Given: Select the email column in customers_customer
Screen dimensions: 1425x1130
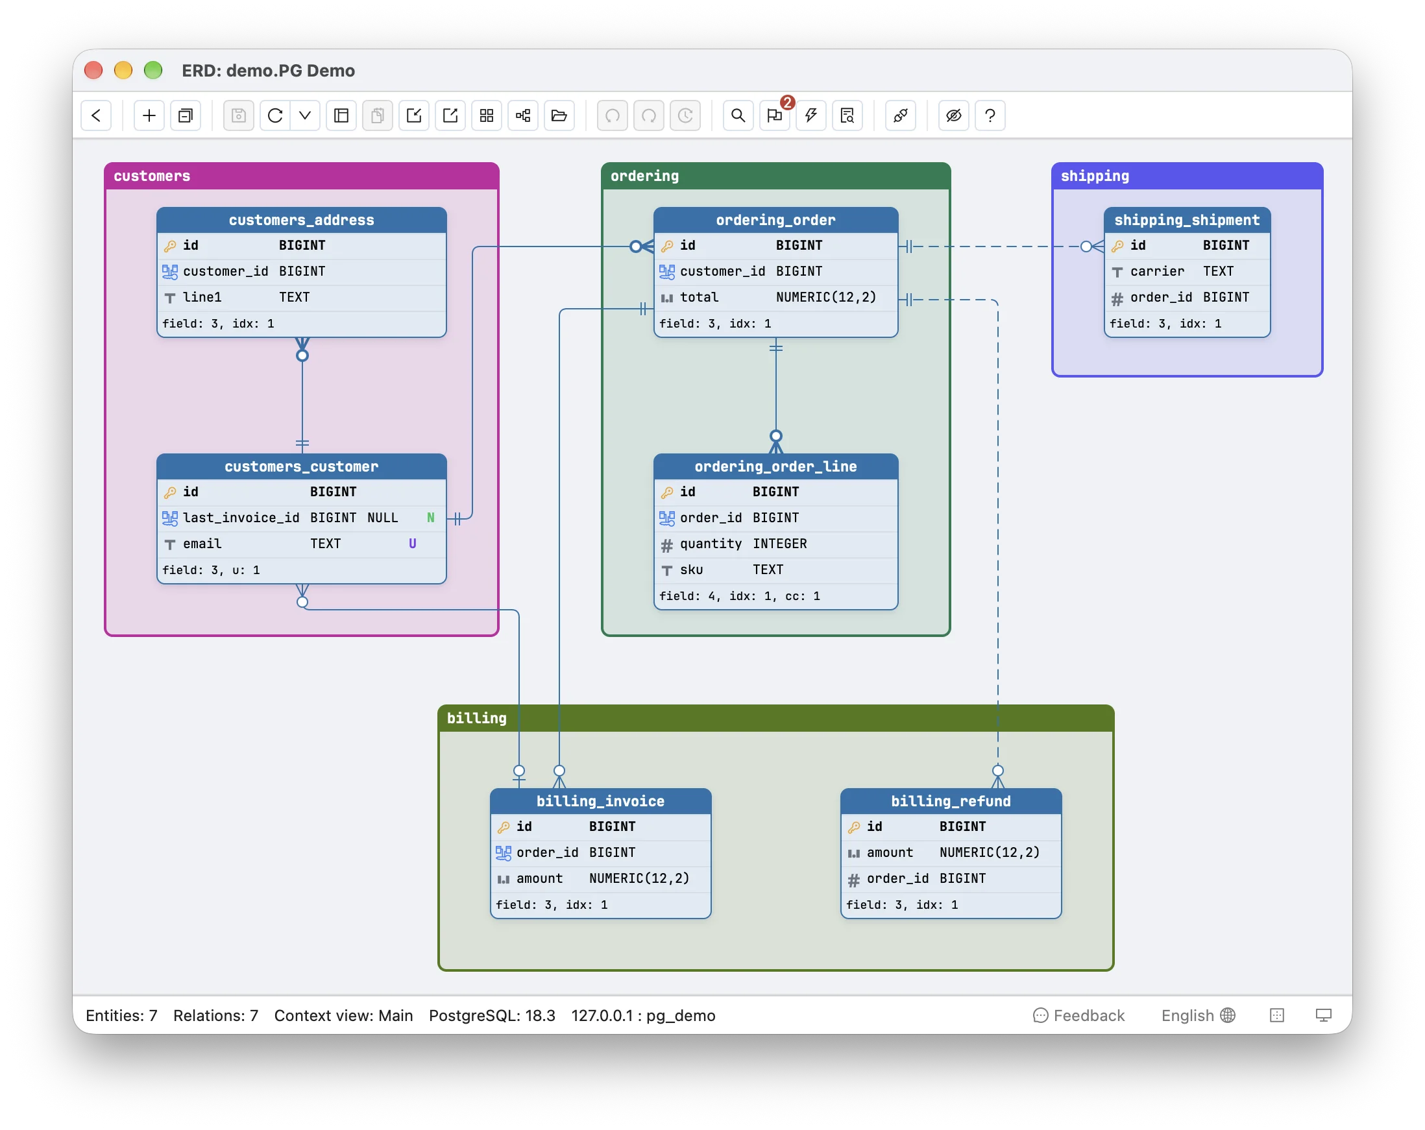Looking at the screenshot, I should click(301, 544).
